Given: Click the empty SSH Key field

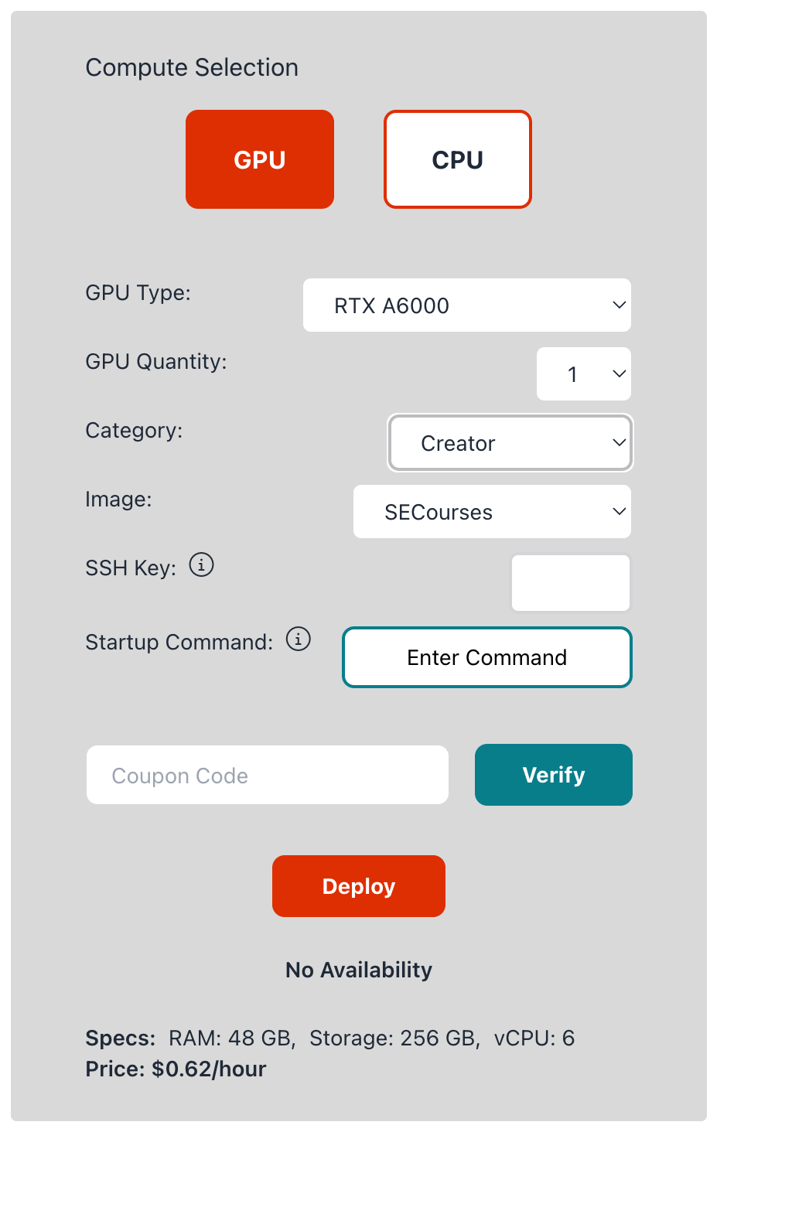Looking at the screenshot, I should click(x=571, y=583).
